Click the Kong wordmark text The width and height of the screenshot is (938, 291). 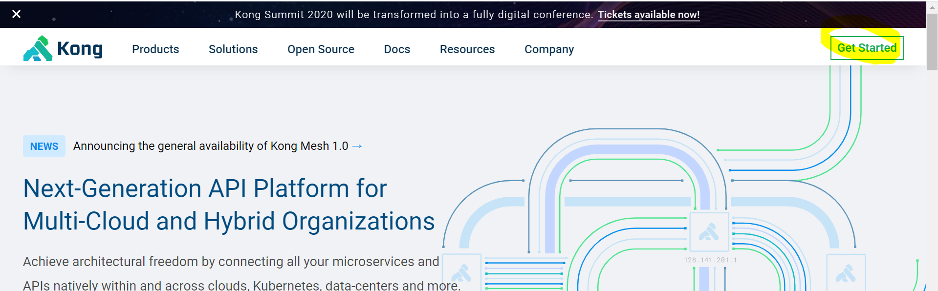80,49
